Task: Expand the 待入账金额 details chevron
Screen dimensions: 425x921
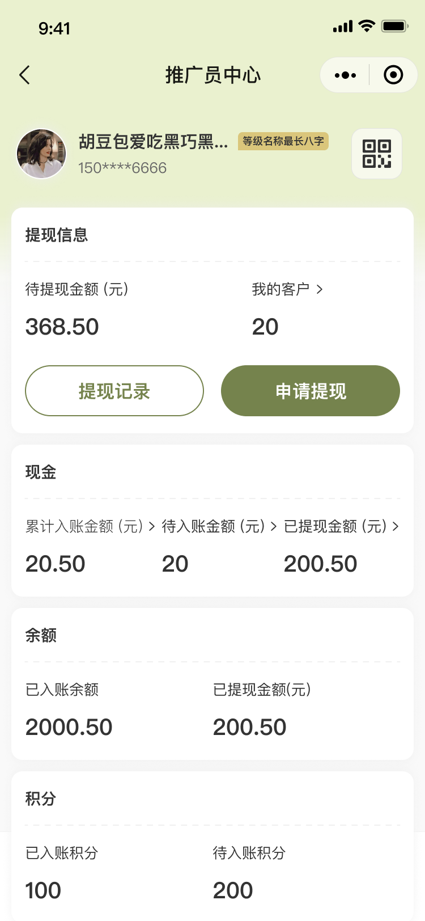Action: (274, 526)
